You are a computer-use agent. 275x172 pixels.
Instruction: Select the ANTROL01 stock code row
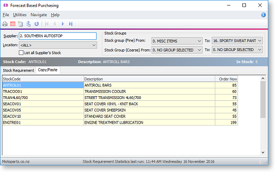point(43,85)
